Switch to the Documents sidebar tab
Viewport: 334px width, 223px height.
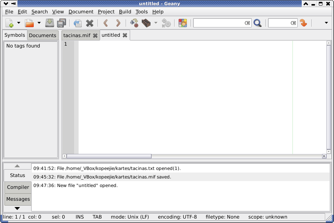click(43, 35)
